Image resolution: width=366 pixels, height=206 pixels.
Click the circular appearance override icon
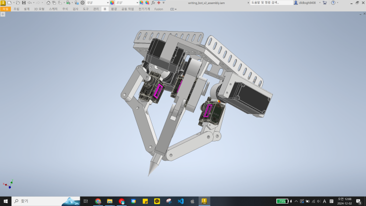[82, 3]
